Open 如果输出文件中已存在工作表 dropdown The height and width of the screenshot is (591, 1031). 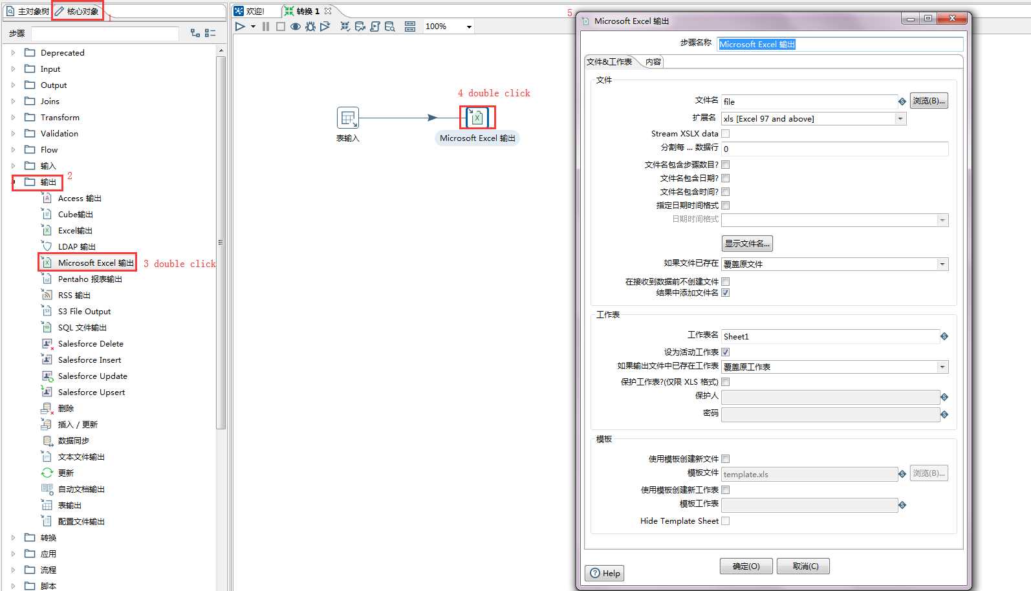(x=942, y=367)
